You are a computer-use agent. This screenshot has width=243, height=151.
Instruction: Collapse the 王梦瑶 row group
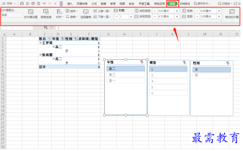40,43
